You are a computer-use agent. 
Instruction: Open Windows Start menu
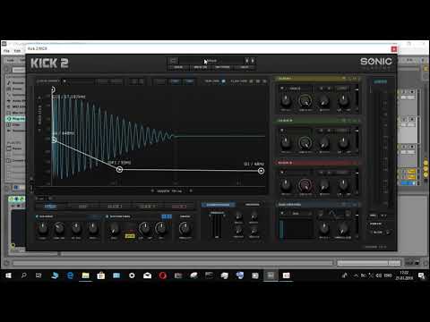point(8,275)
